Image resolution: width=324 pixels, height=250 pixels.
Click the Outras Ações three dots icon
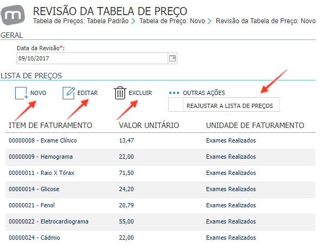pyautogui.click(x=174, y=93)
